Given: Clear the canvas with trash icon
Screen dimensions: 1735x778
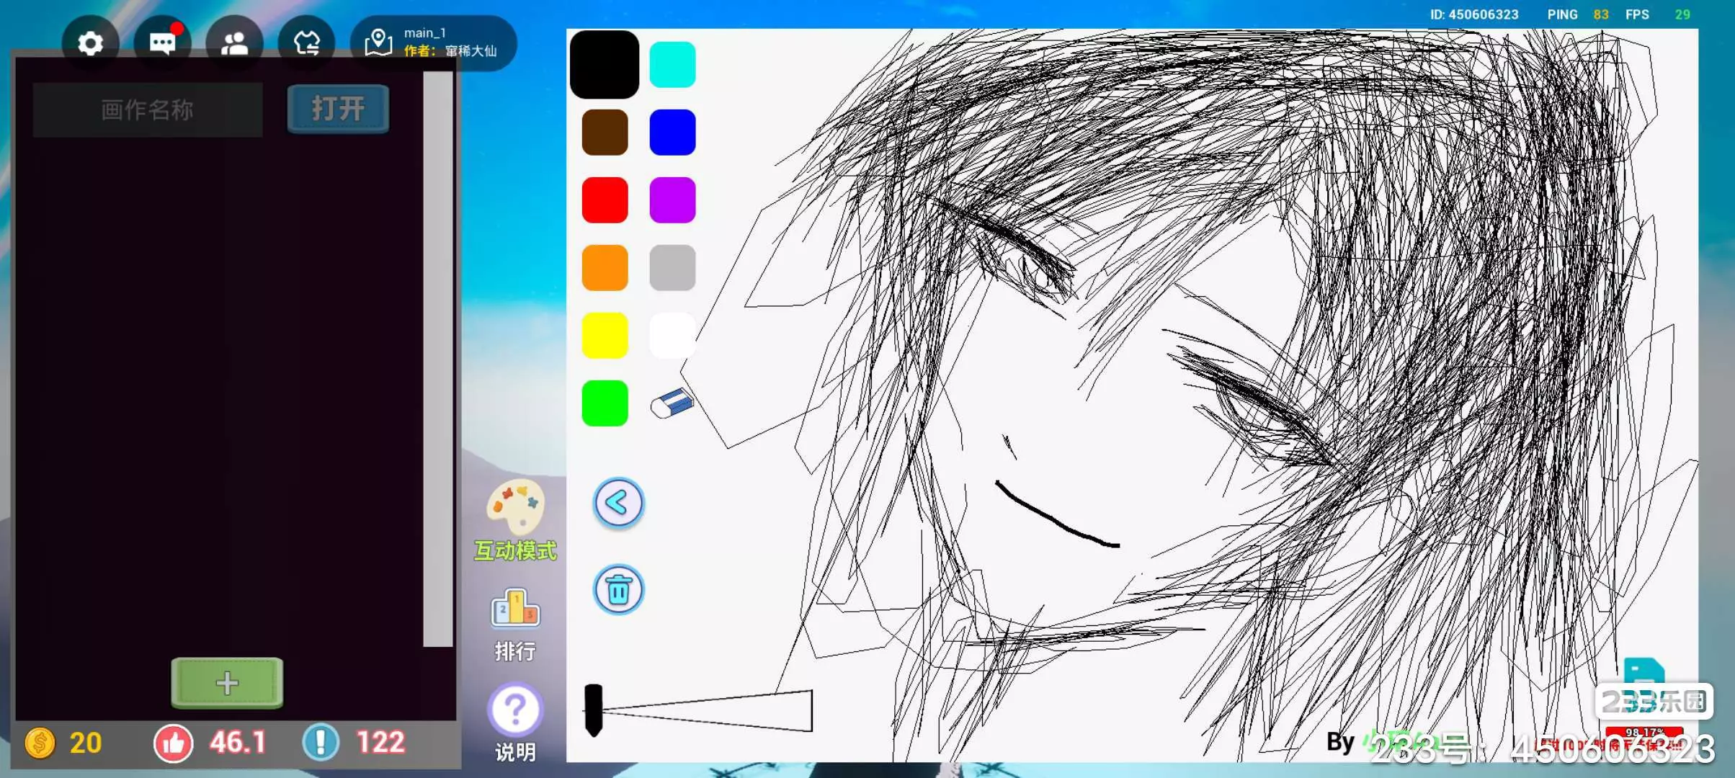Looking at the screenshot, I should [618, 590].
